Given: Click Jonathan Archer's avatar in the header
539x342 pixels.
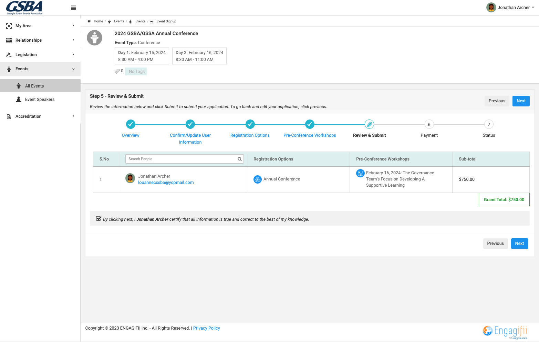Looking at the screenshot, I should click(x=491, y=7).
